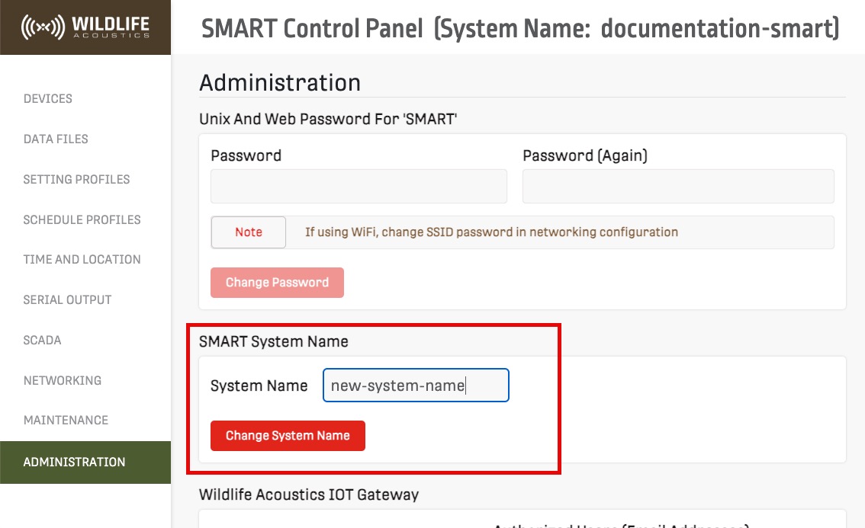Image resolution: width=865 pixels, height=528 pixels.
Task: Go to Data Files page
Action: (x=56, y=139)
